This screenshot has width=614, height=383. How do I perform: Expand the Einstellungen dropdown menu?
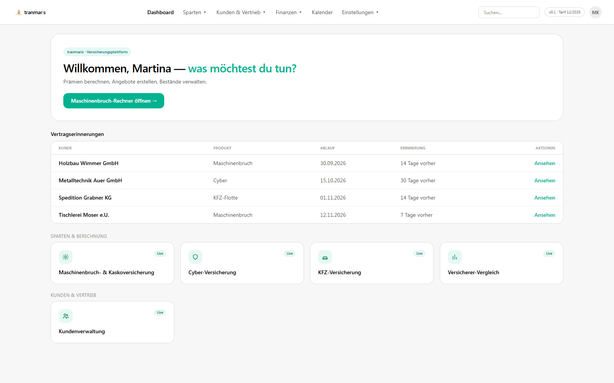coord(360,12)
